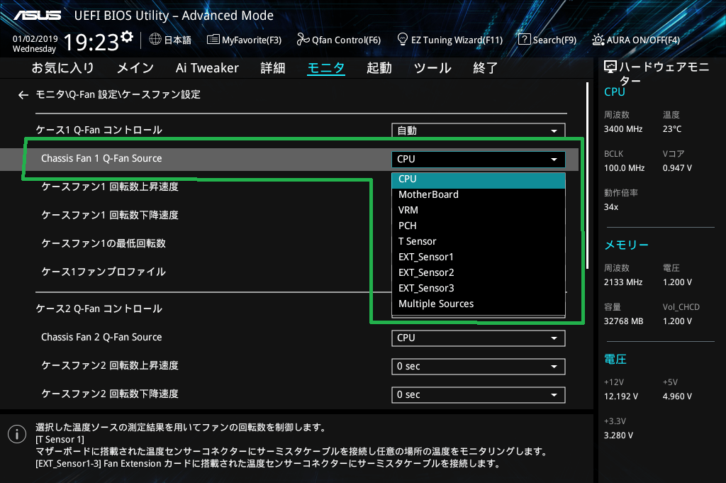The width and height of the screenshot is (726, 483).
Task: Click the ケースファン1 回転数上昇速度 label
Action: 110,187
